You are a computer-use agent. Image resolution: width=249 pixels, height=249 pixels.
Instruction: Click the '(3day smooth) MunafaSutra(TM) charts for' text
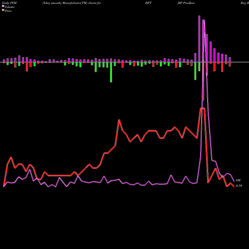72,3
